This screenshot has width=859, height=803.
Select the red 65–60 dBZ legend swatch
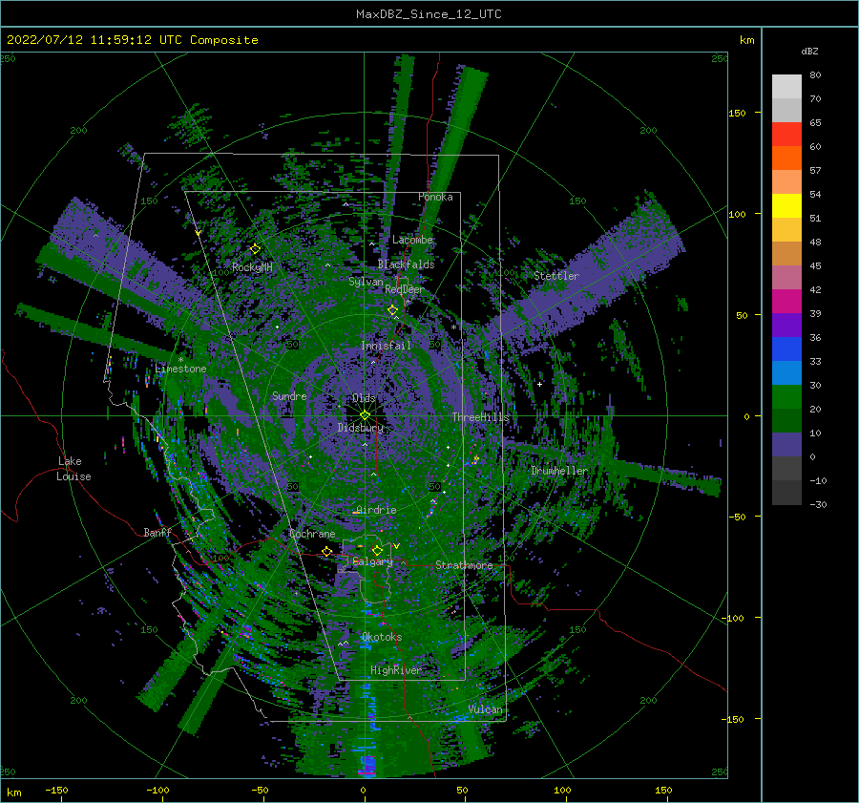786,135
